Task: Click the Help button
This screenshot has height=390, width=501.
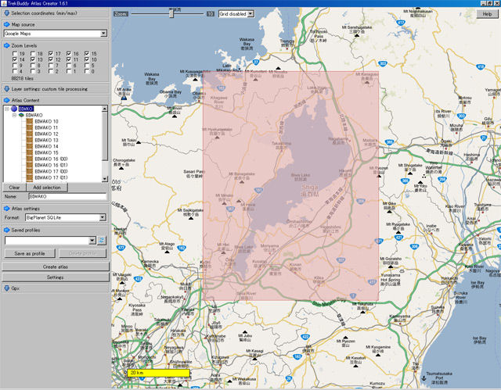Action: [x=487, y=14]
